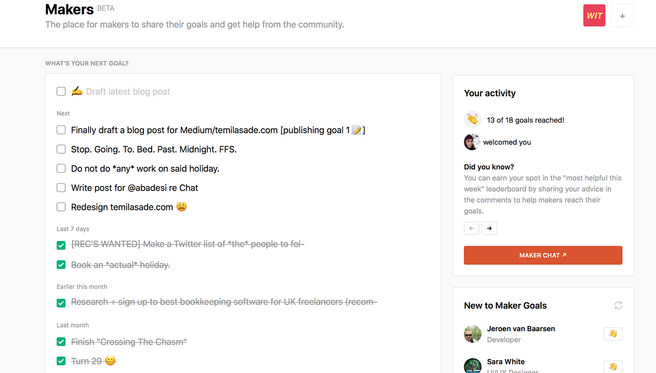Show previous Did you know tip
656x373 pixels.
coord(471,228)
